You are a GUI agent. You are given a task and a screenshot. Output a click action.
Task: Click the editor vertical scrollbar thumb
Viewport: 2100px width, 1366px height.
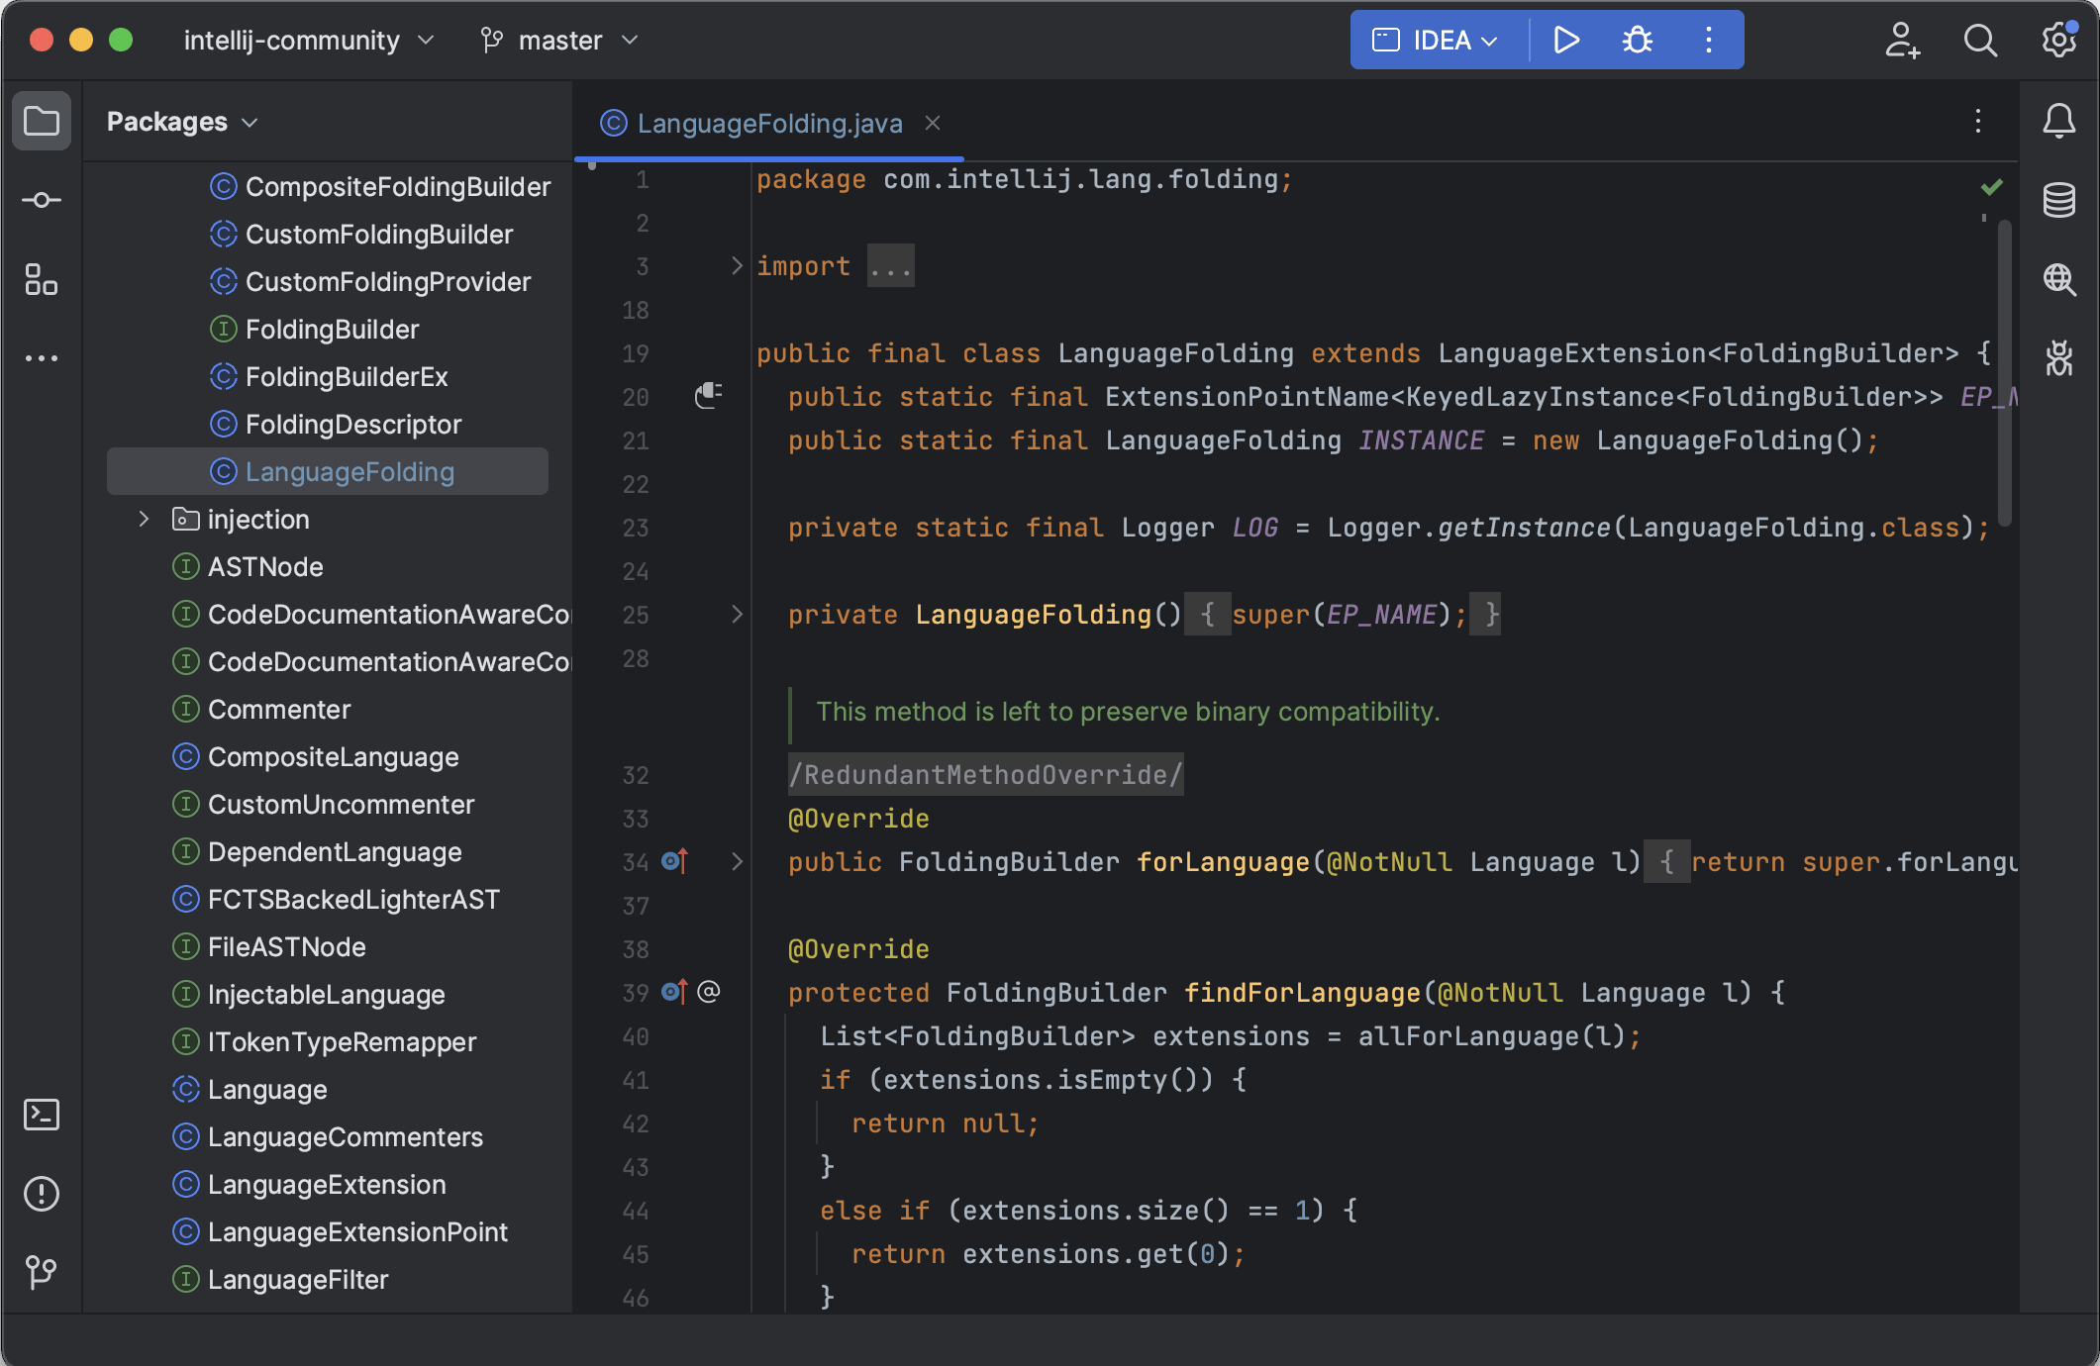click(2005, 372)
